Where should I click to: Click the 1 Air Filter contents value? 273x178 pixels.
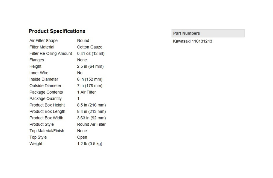click(x=87, y=92)
